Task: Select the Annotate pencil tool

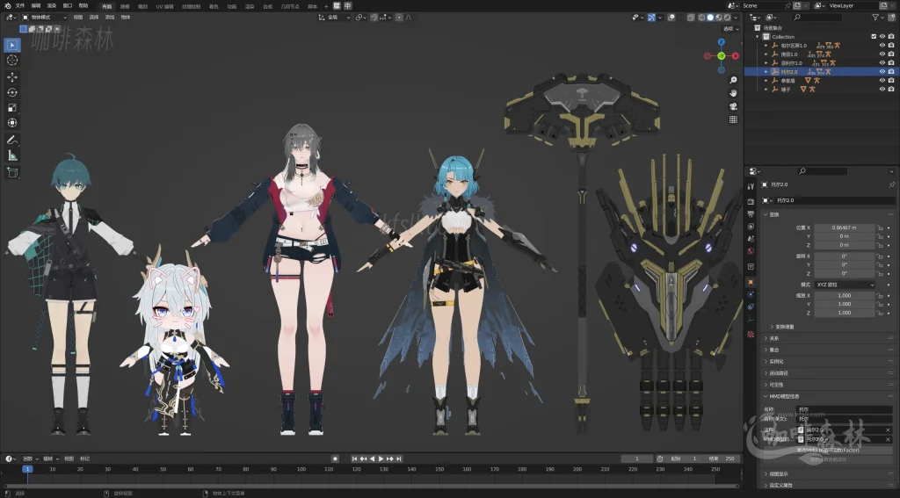Action: tap(12, 140)
